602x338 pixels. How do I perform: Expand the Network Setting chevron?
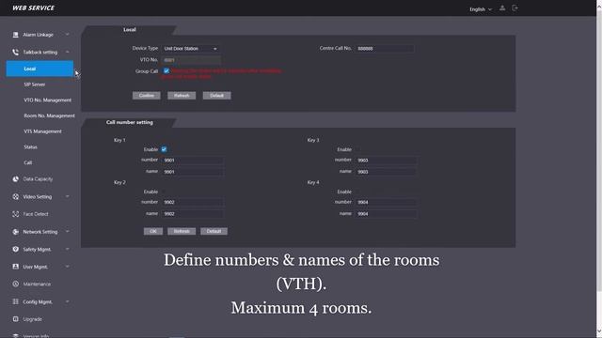67,232
